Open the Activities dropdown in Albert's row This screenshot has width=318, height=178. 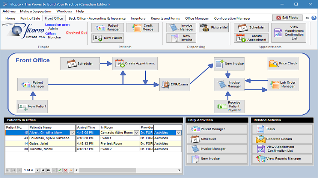pyautogui.click(x=178, y=133)
